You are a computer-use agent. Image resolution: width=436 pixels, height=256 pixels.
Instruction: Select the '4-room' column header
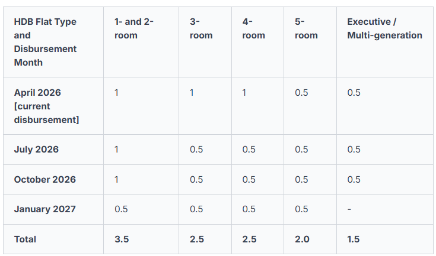(253, 28)
